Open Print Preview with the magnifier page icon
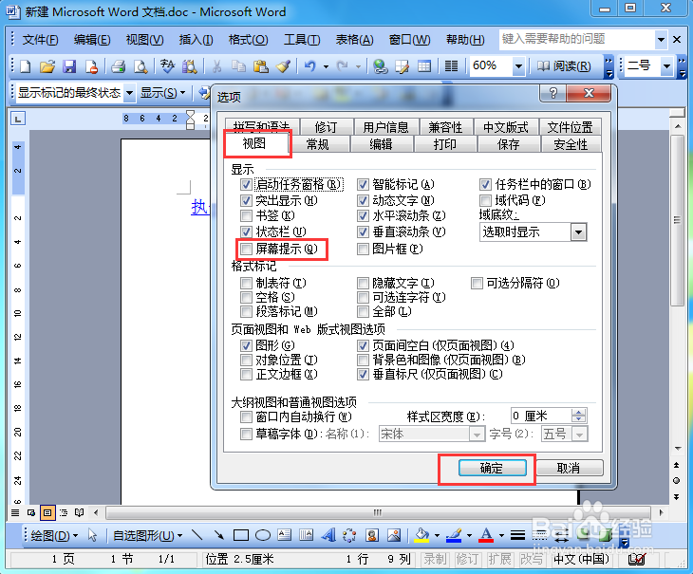This screenshot has height=574, width=693. (x=140, y=66)
